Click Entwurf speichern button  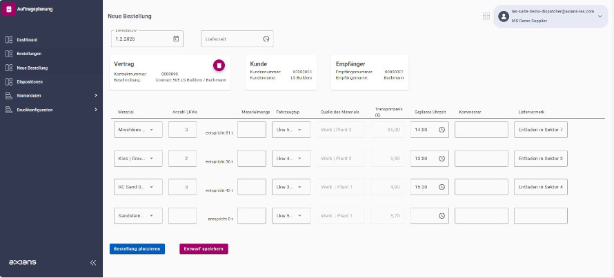pos(204,248)
